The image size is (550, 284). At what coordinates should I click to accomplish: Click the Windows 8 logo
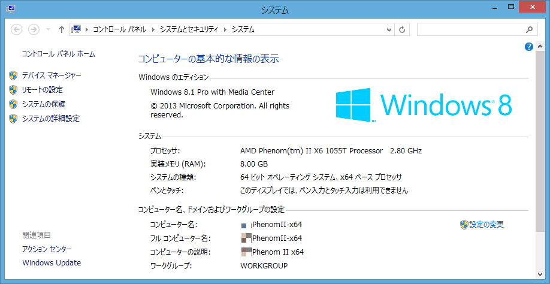click(x=424, y=104)
